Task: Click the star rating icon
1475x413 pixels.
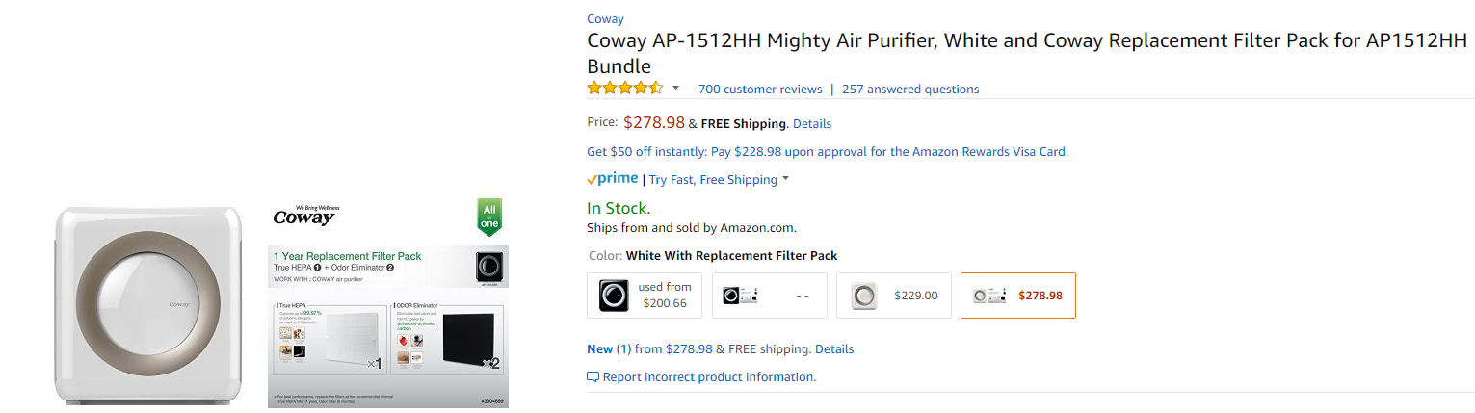Action: 625,89
